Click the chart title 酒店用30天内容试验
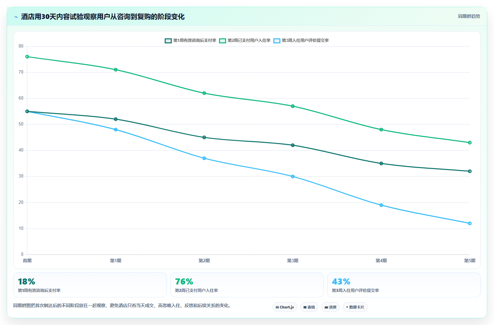Screen dimensions: 494x325 [x=103, y=17]
